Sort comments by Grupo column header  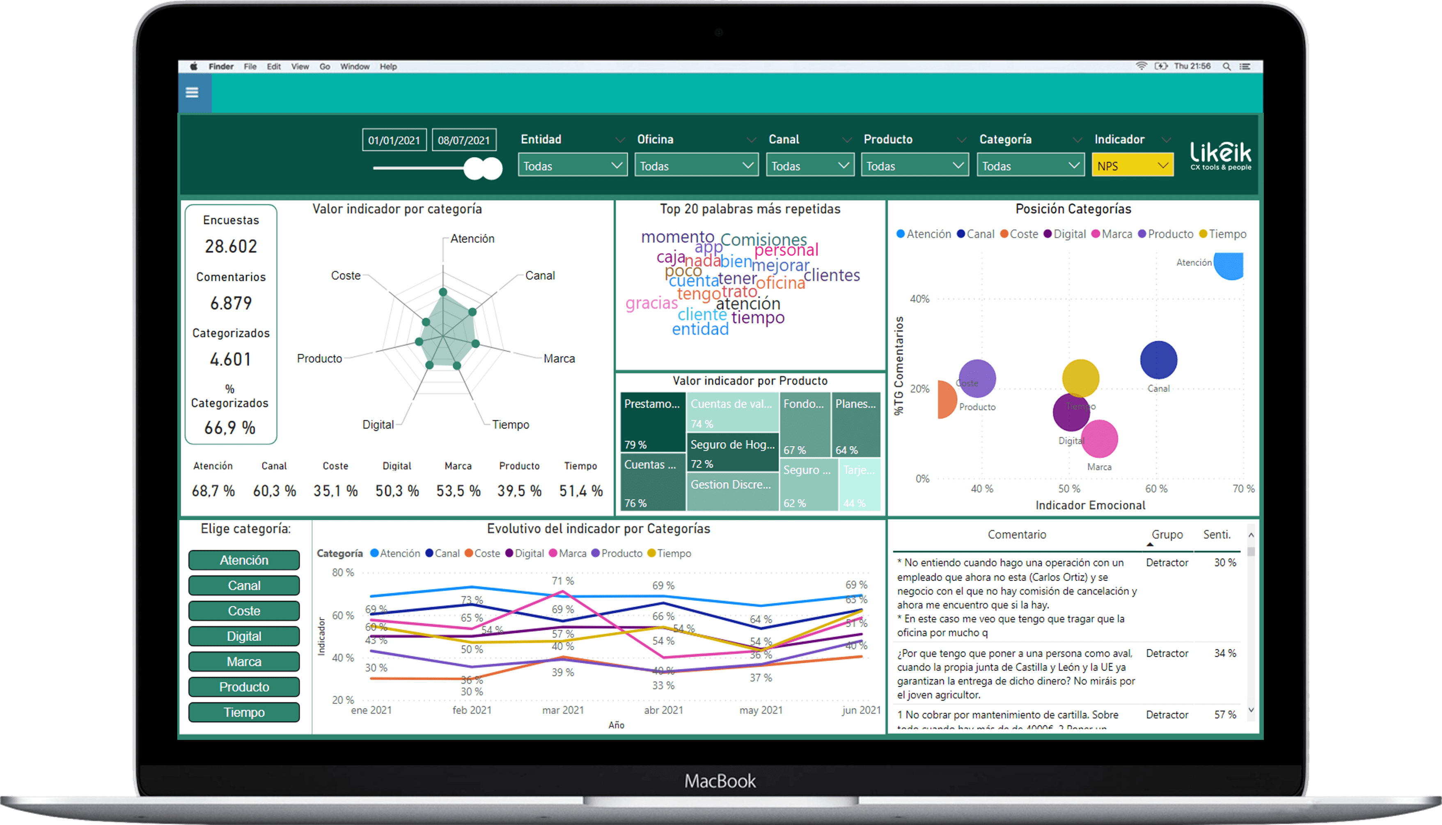pos(1167,535)
